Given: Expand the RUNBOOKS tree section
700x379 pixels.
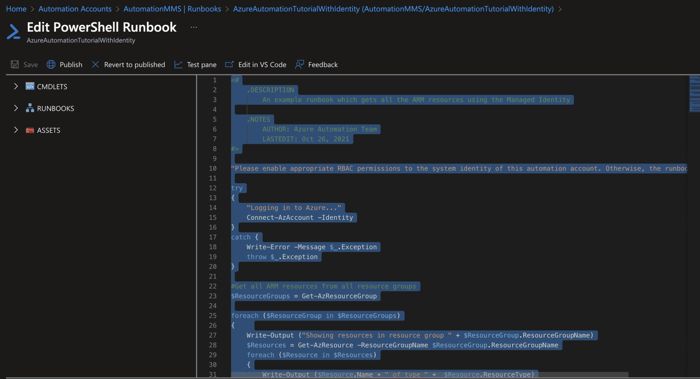Looking at the screenshot, I should pyautogui.click(x=16, y=108).
